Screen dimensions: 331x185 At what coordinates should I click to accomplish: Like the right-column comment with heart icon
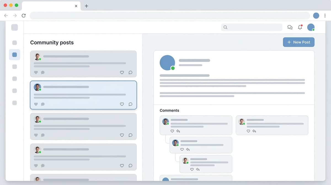click(x=248, y=131)
